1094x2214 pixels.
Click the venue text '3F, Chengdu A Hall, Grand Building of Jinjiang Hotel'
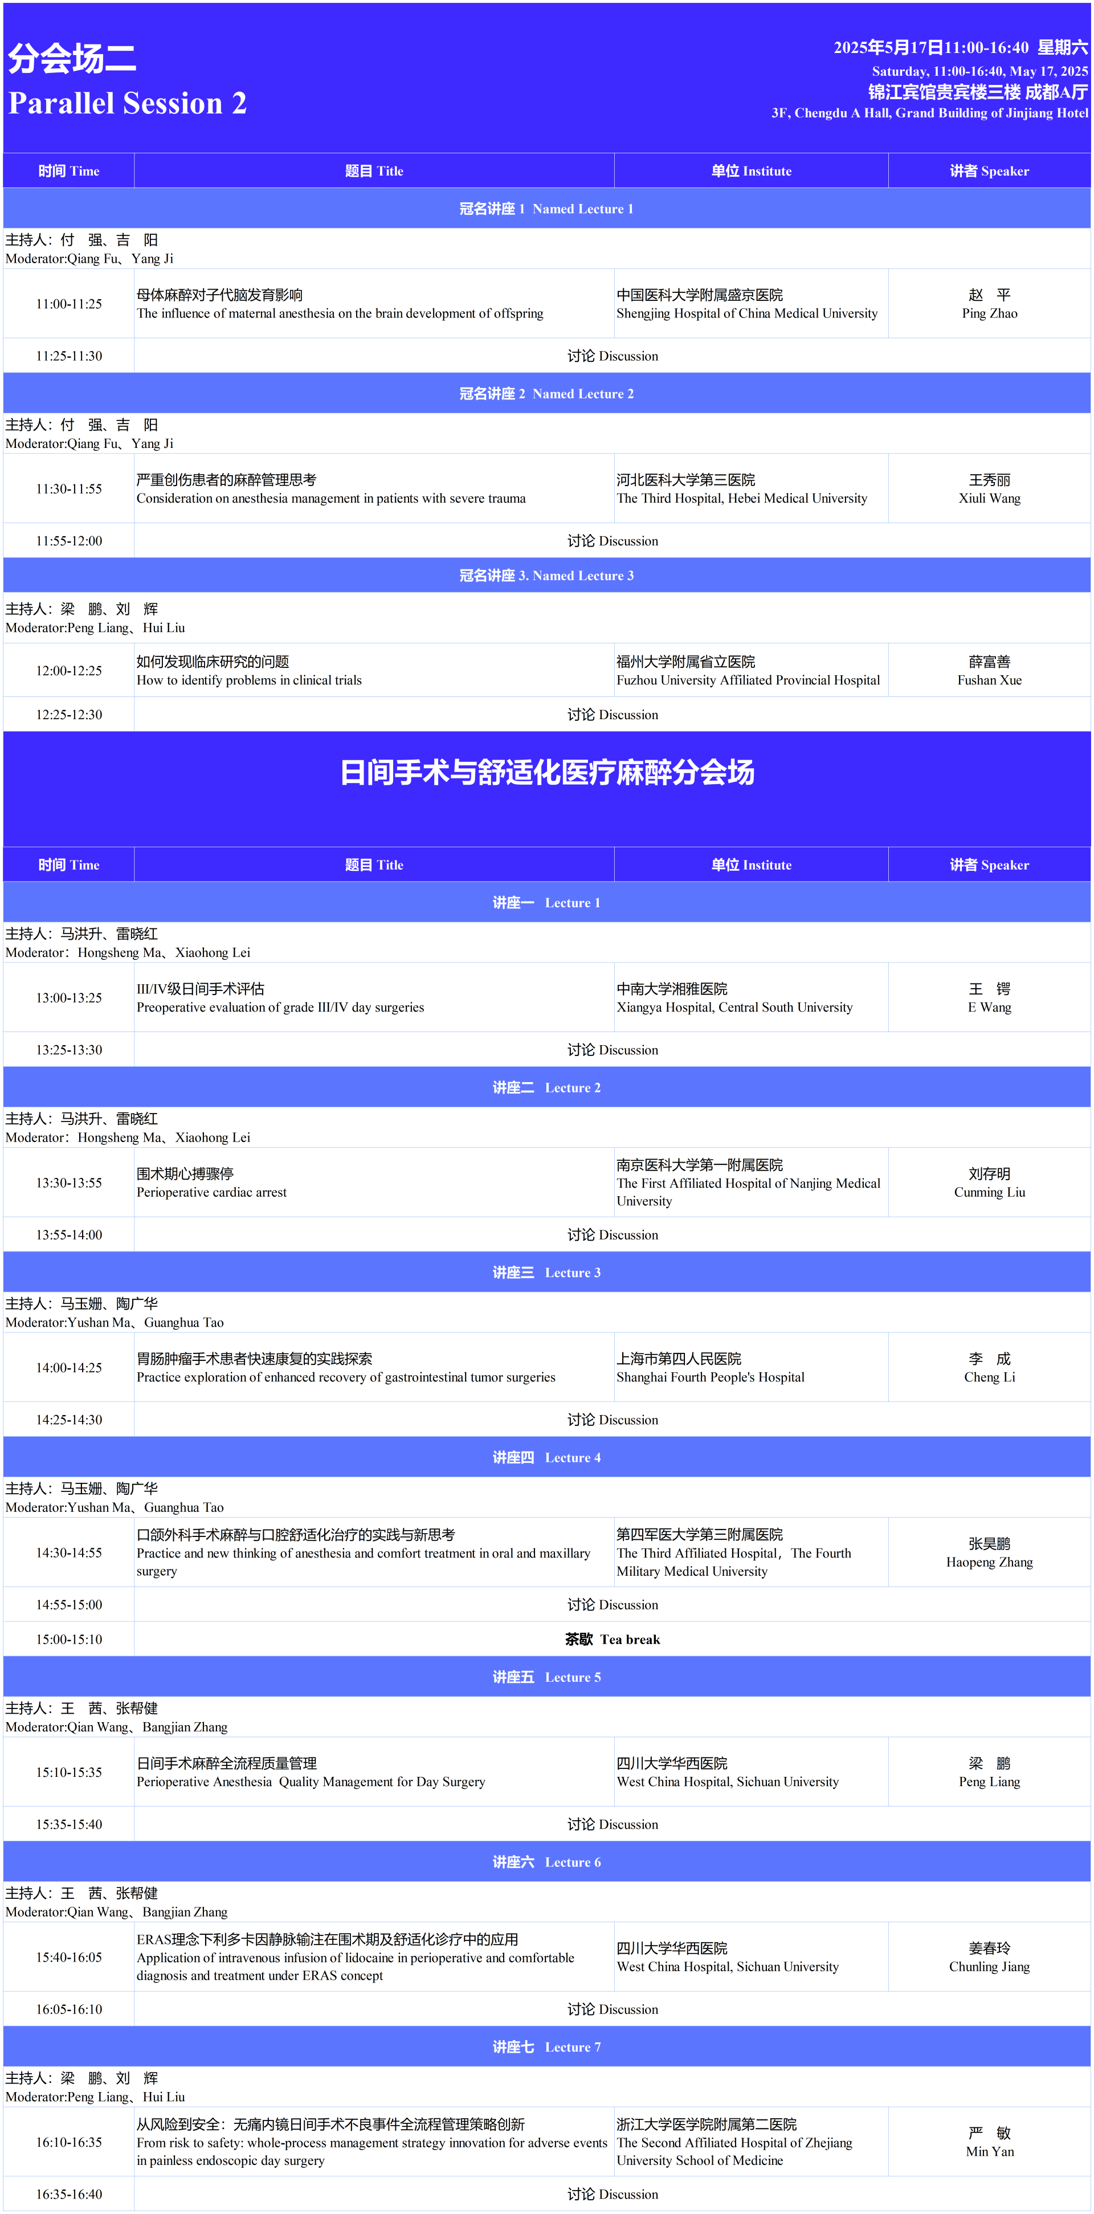point(930,113)
